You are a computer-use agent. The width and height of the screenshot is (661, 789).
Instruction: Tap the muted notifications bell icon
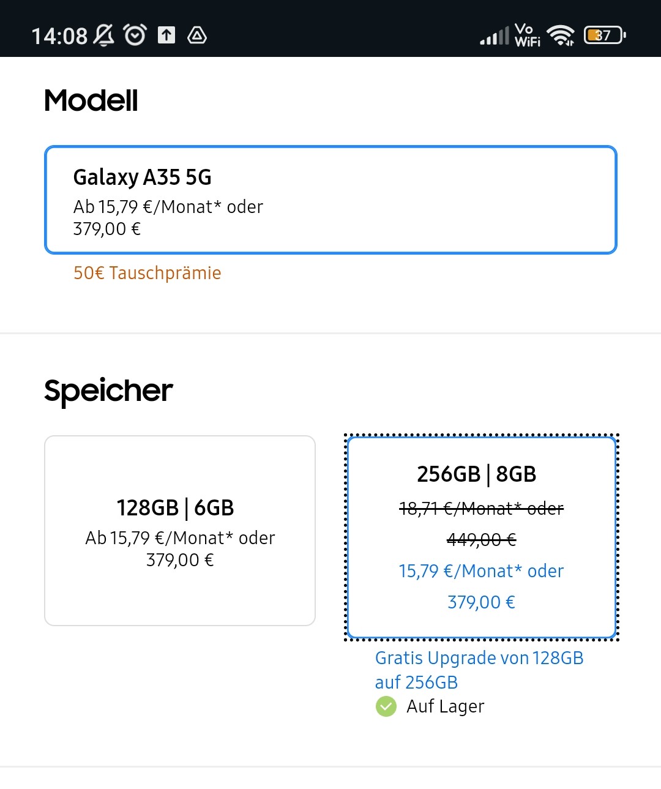click(x=103, y=35)
